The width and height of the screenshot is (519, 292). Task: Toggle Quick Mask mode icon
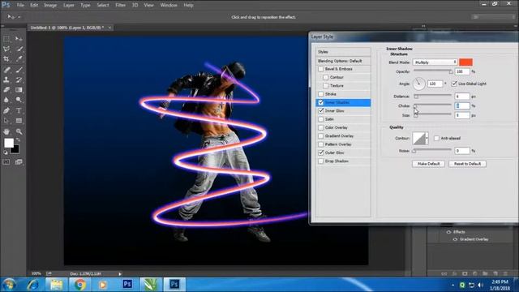pyautogui.click(x=6, y=162)
